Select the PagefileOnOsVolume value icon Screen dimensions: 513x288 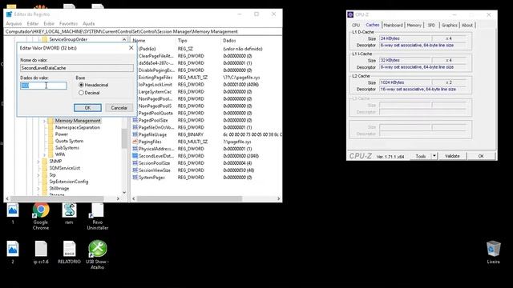coord(135,127)
